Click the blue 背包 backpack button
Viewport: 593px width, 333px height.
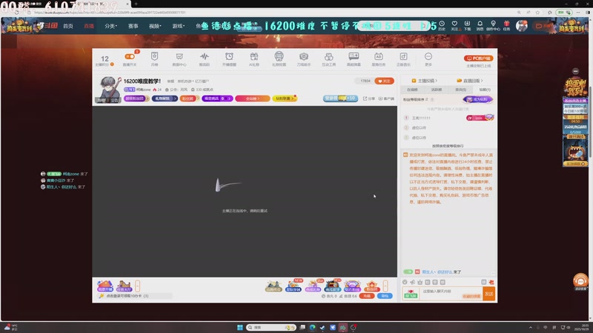[385, 296]
